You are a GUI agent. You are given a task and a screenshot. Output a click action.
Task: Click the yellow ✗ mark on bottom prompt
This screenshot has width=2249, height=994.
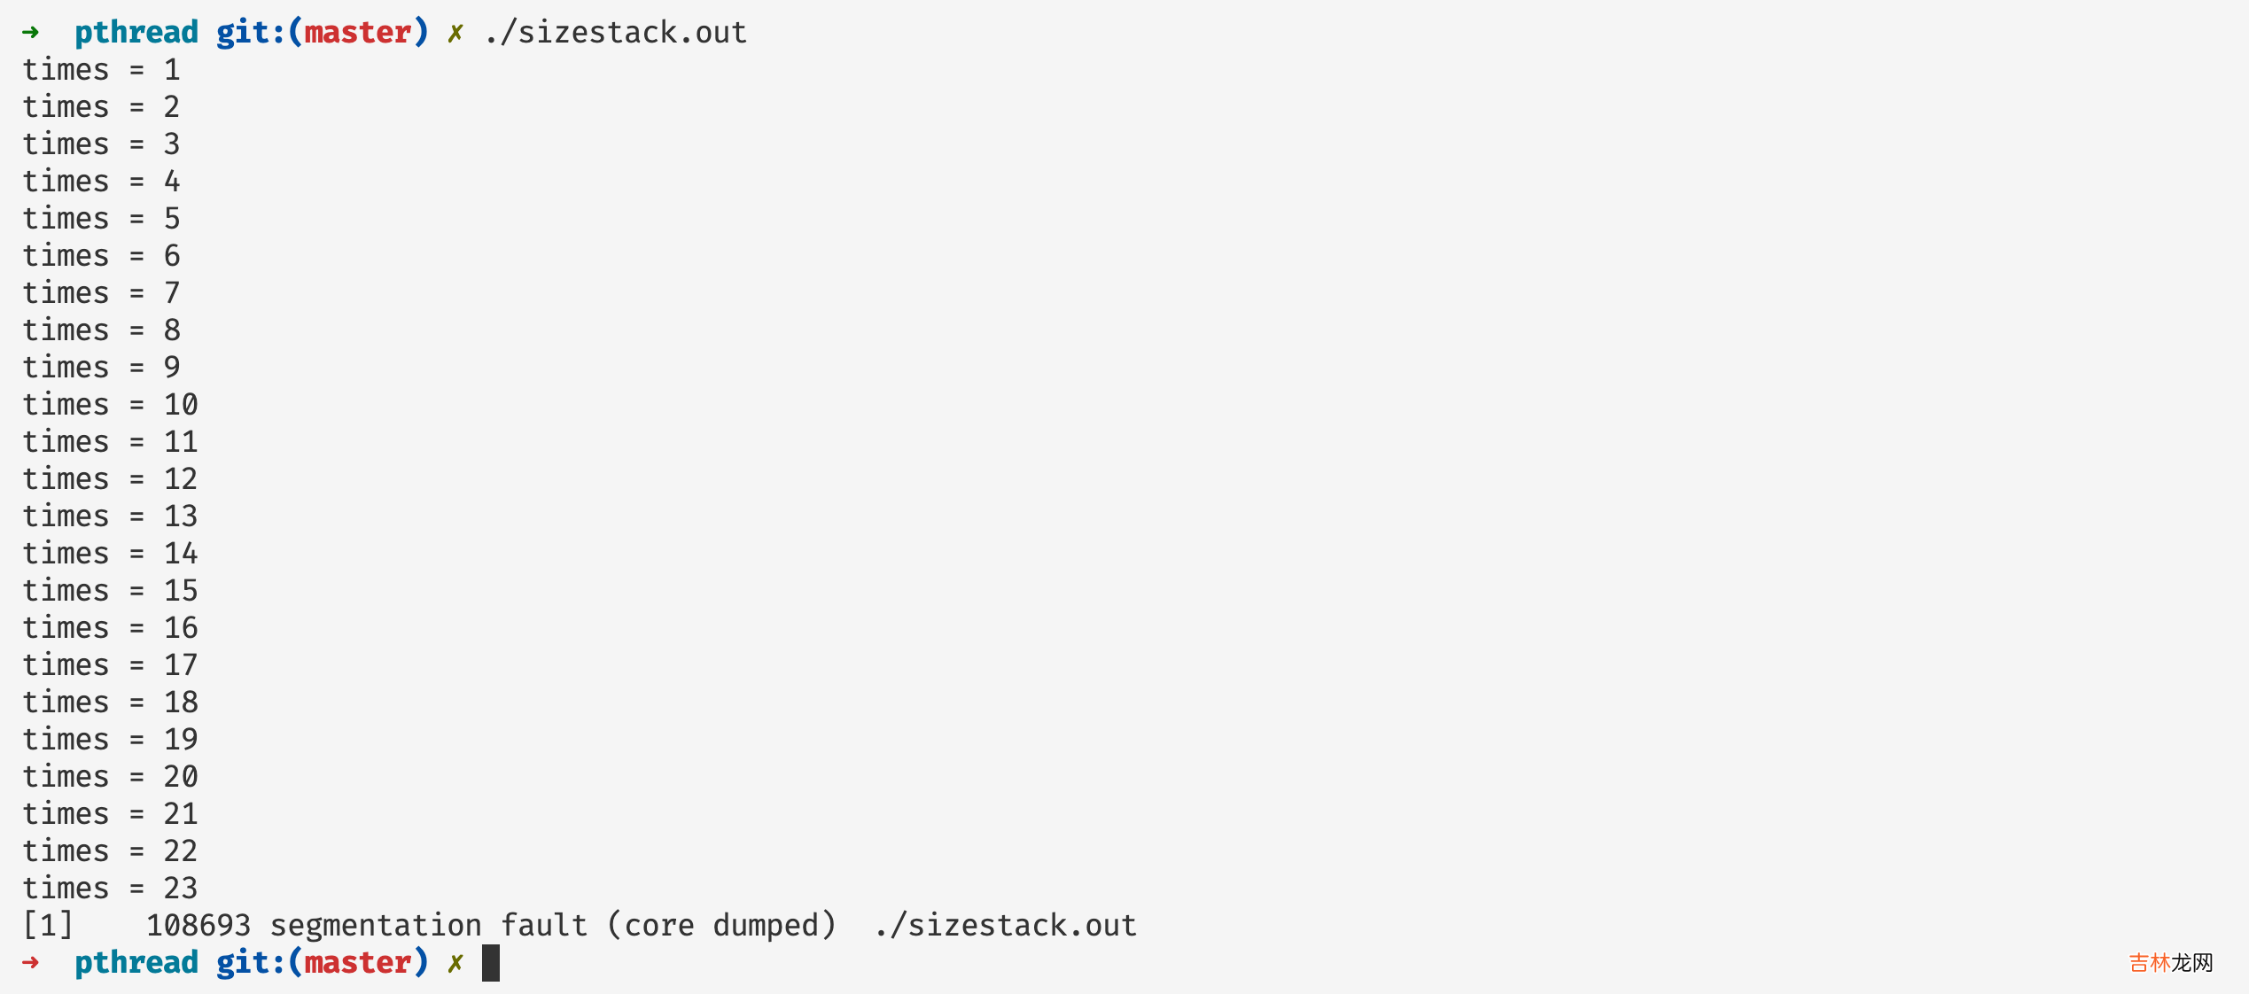pos(455,964)
